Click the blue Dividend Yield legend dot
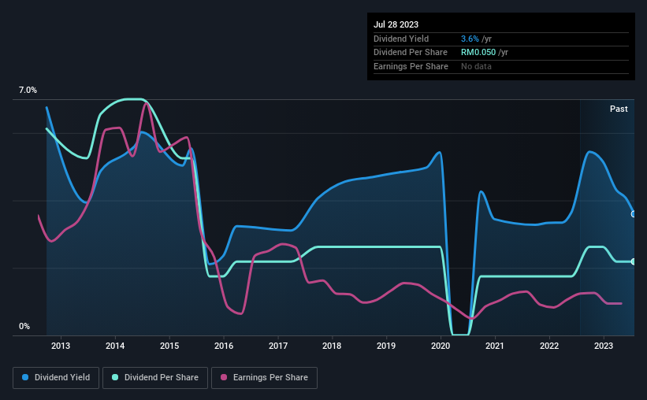 coord(26,377)
